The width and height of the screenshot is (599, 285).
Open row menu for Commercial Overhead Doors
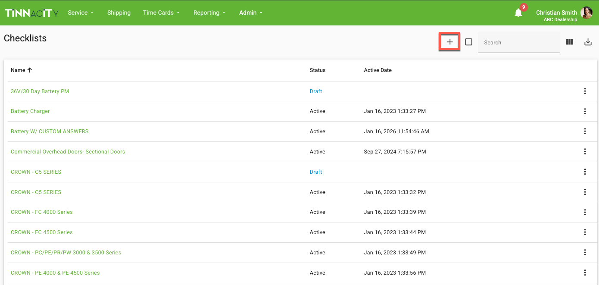(x=585, y=152)
